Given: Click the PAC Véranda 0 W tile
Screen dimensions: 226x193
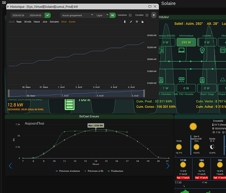Looking at the screenshot, I should click(186, 88).
